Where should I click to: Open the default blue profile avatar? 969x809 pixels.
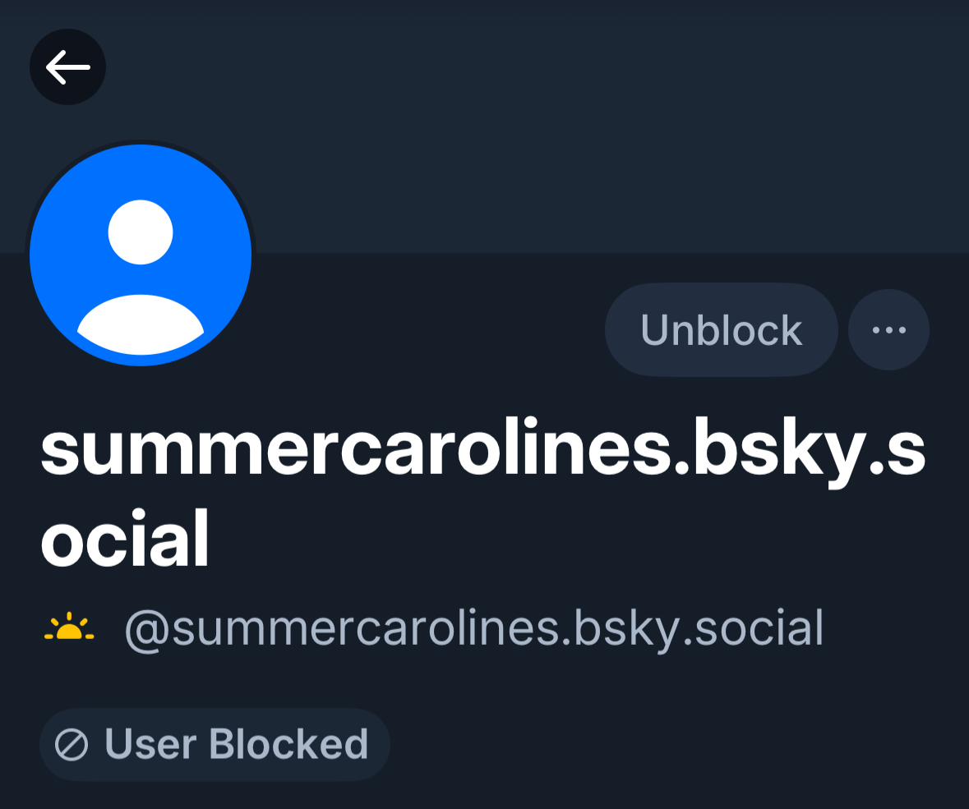[x=141, y=255]
